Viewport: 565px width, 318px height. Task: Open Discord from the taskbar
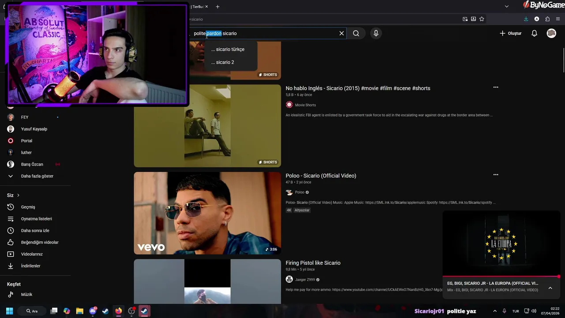(x=93, y=311)
